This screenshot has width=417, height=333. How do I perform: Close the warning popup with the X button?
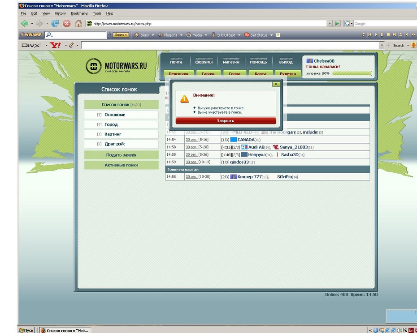pyautogui.click(x=276, y=84)
